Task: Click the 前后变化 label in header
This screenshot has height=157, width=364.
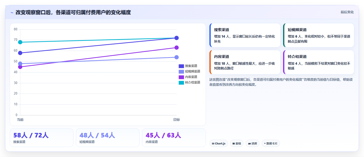Action: (347, 12)
